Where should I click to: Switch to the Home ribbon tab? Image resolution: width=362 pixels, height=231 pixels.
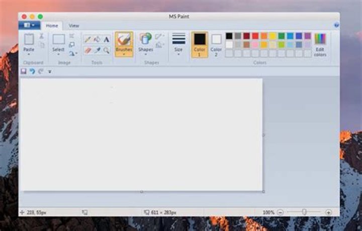click(x=52, y=26)
